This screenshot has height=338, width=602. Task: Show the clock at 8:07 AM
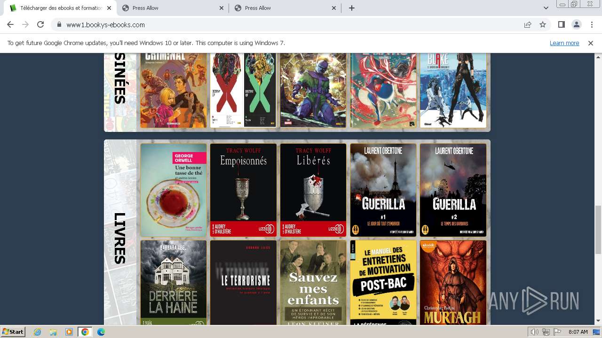[x=578, y=332]
